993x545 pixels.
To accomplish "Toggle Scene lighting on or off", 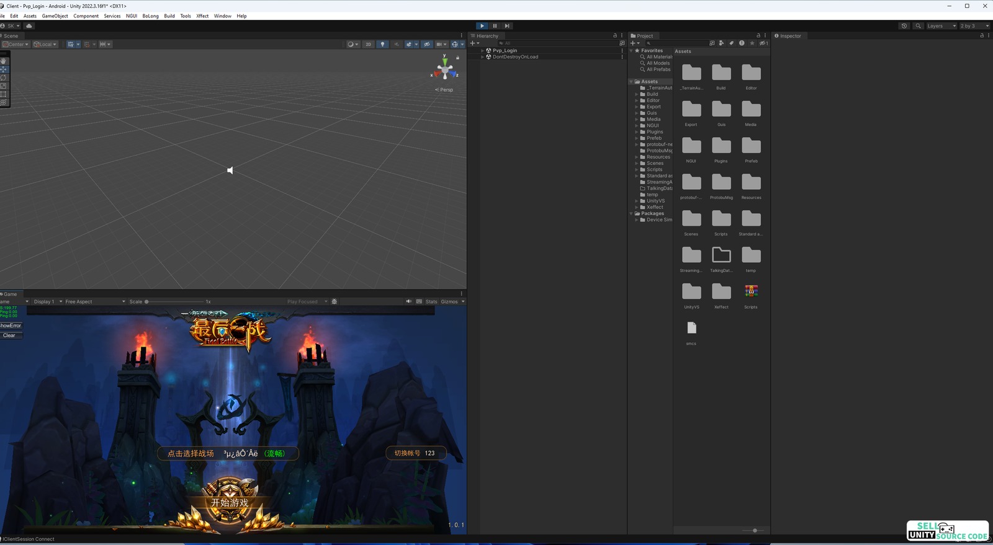I will point(382,45).
